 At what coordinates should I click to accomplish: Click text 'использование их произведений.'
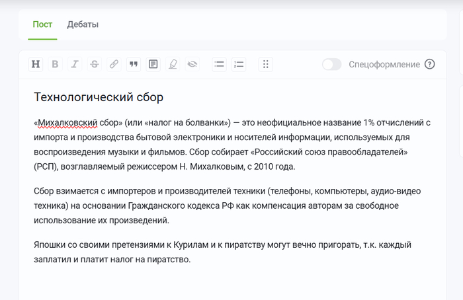101,220
